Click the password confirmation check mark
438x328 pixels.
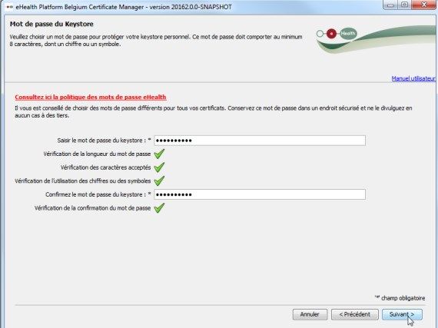[x=159, y=207]
